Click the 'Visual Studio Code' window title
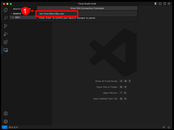Viewport: 174px width, 130px height. (x=87, y=4)
